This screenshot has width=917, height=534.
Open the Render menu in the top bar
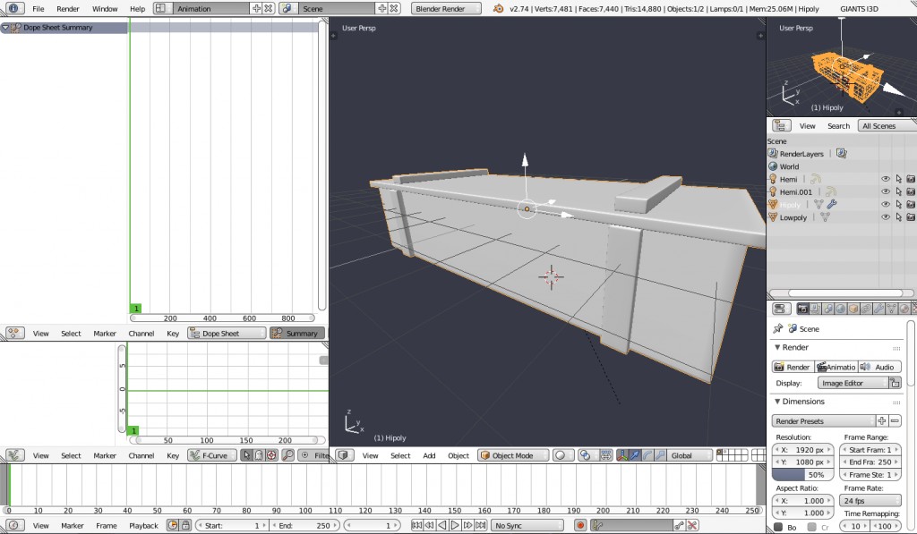click(x=66, y=8)
